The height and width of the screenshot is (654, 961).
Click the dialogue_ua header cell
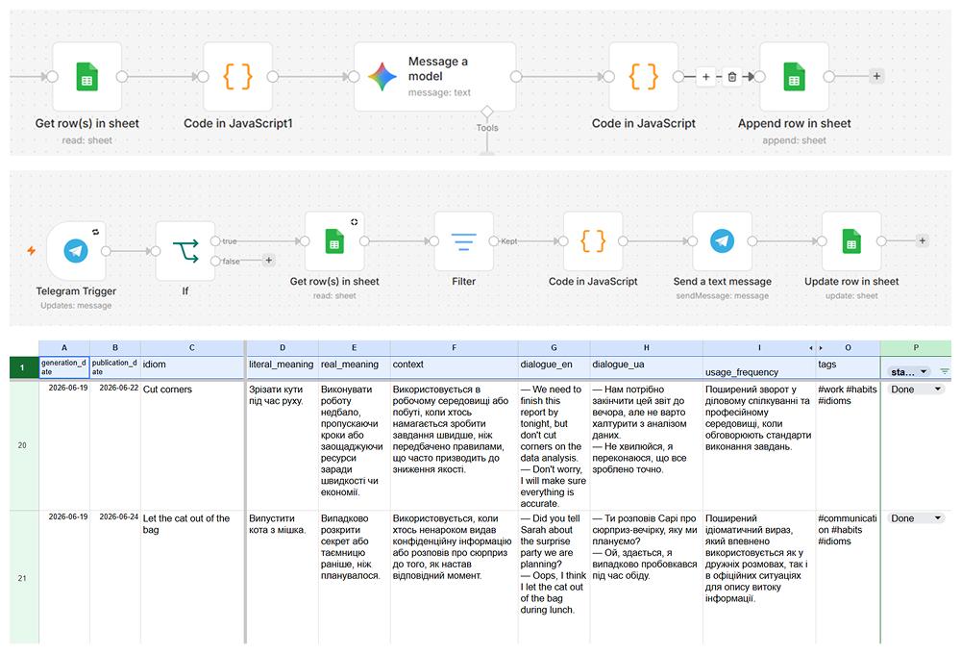(x=647, y=367)
